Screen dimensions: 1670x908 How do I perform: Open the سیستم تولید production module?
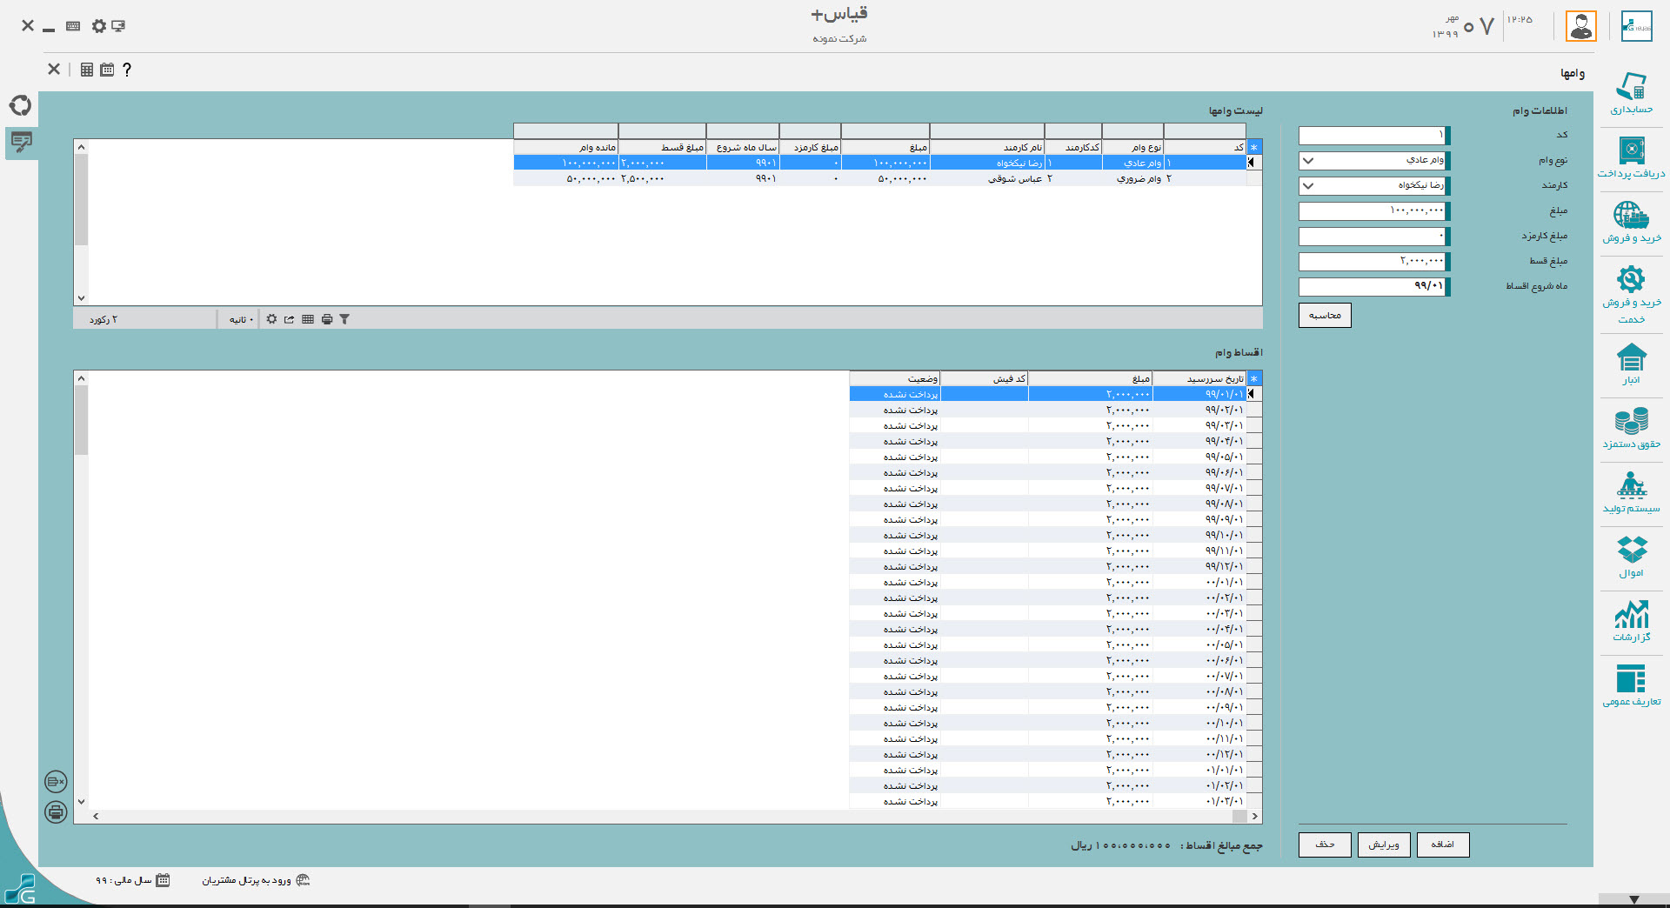tap(1631, 493)
